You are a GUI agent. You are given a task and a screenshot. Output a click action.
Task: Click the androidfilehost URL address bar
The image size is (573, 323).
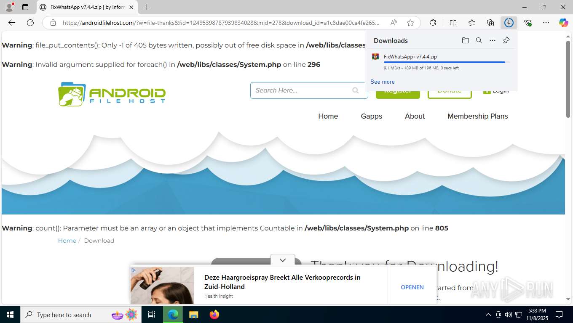pos(221,23)
